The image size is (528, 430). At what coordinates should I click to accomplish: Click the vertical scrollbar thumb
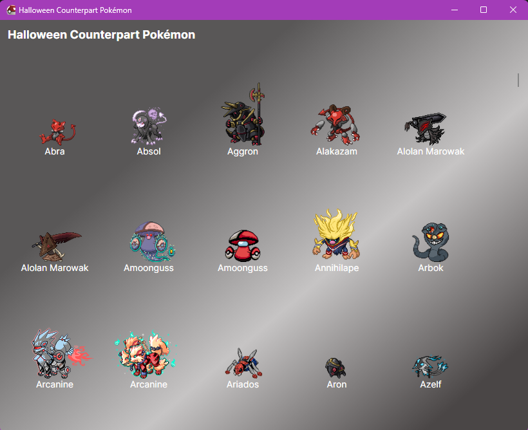[518, 80]
